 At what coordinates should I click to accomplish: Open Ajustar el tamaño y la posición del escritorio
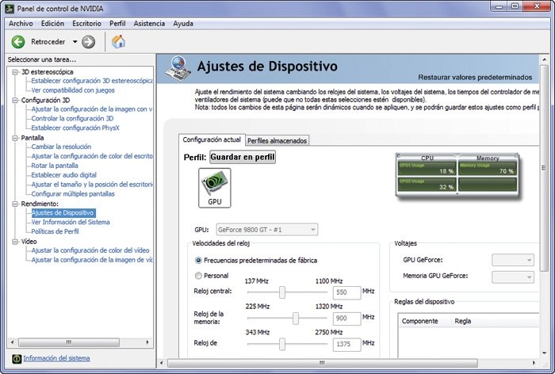[92, 185]
